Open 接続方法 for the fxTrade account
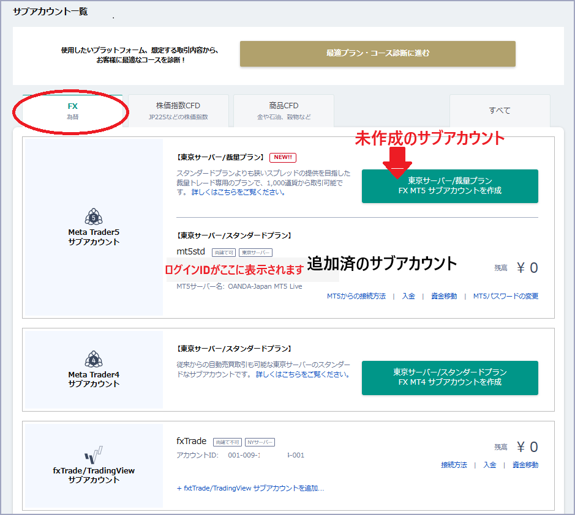575x515 pixels. click(454, 465)
